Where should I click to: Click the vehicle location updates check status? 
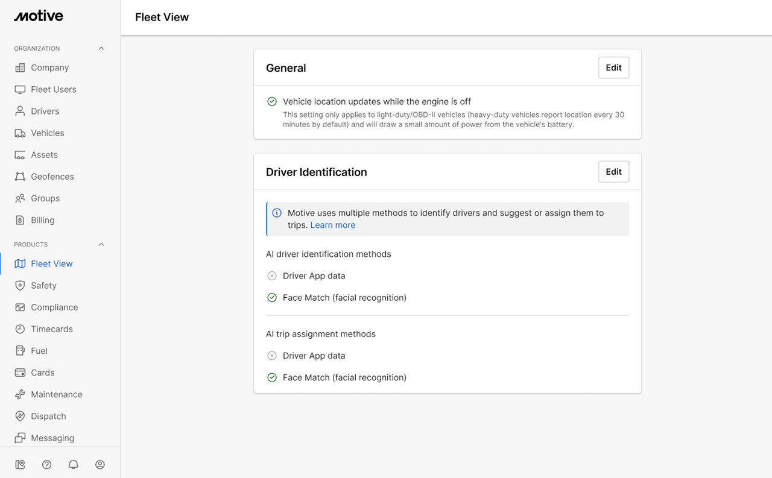272,102
